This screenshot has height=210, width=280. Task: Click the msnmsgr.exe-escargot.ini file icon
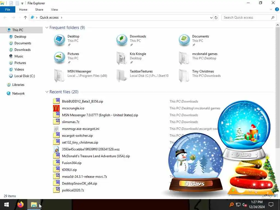pyautogui.click(x=56, y=129)
